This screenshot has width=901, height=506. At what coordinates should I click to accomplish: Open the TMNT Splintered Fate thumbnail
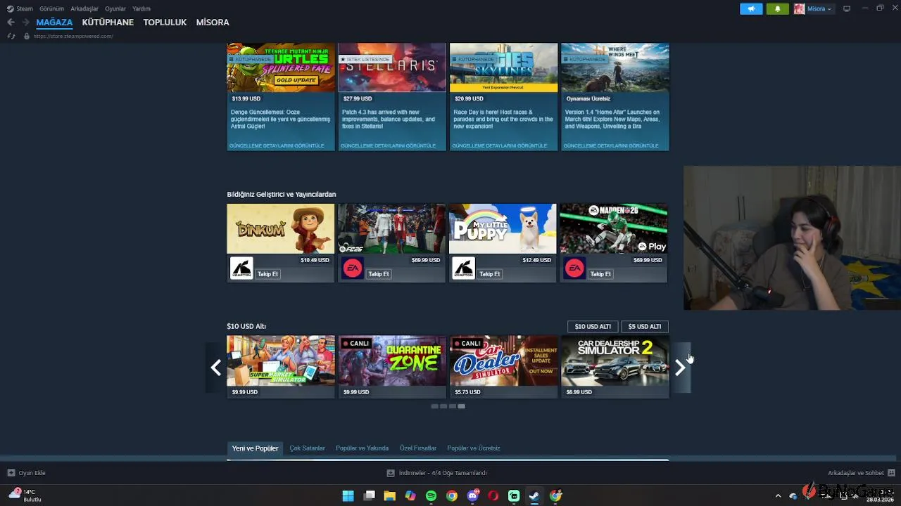click(281, 67)
